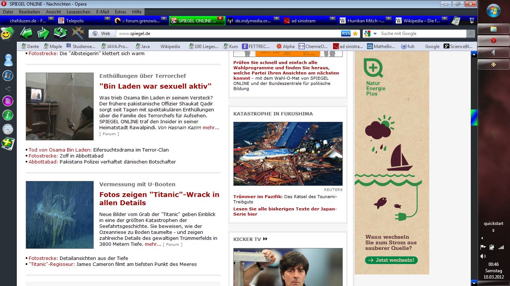
Task: Expand the quickstart toolbar chevron
Action: (494, 231)
